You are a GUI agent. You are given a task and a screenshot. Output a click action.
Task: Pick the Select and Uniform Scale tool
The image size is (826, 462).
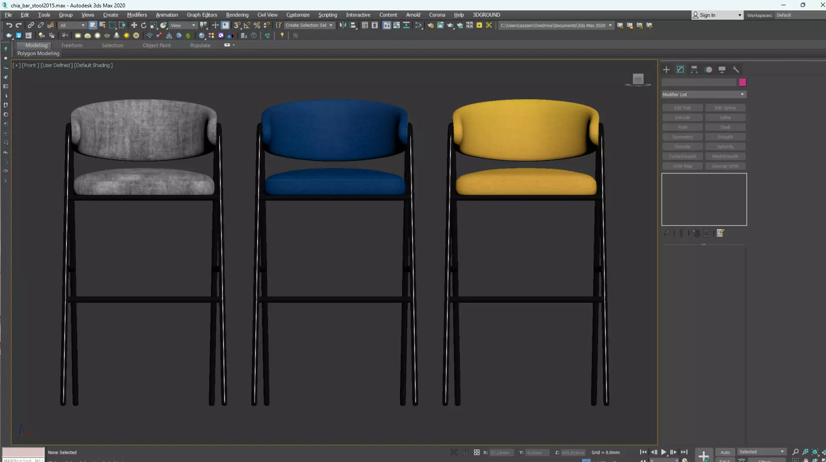[x=154, y=25]
